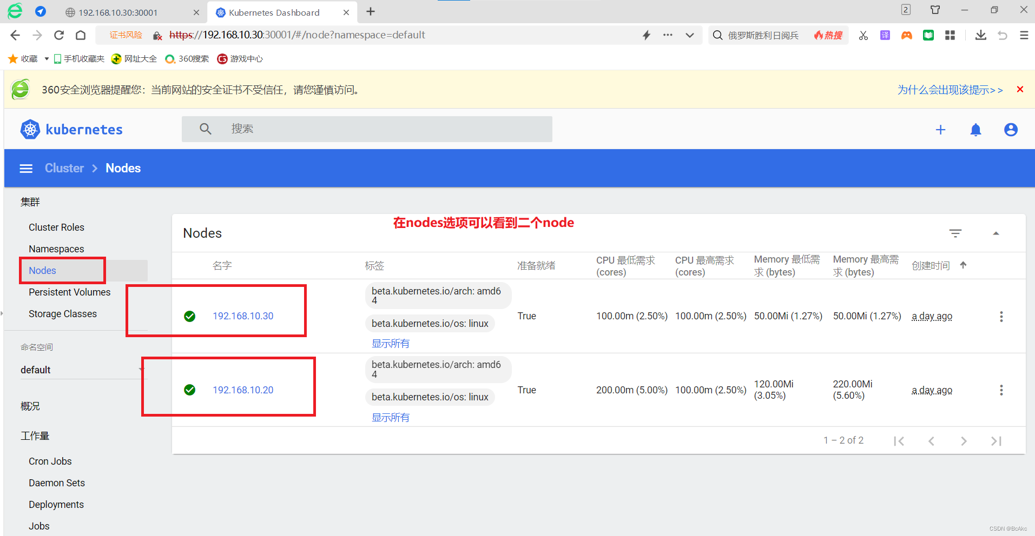The width and height of the screenshot is (1035, 536).
Task: Click the browser back arrow
Action: pos(15,35)
